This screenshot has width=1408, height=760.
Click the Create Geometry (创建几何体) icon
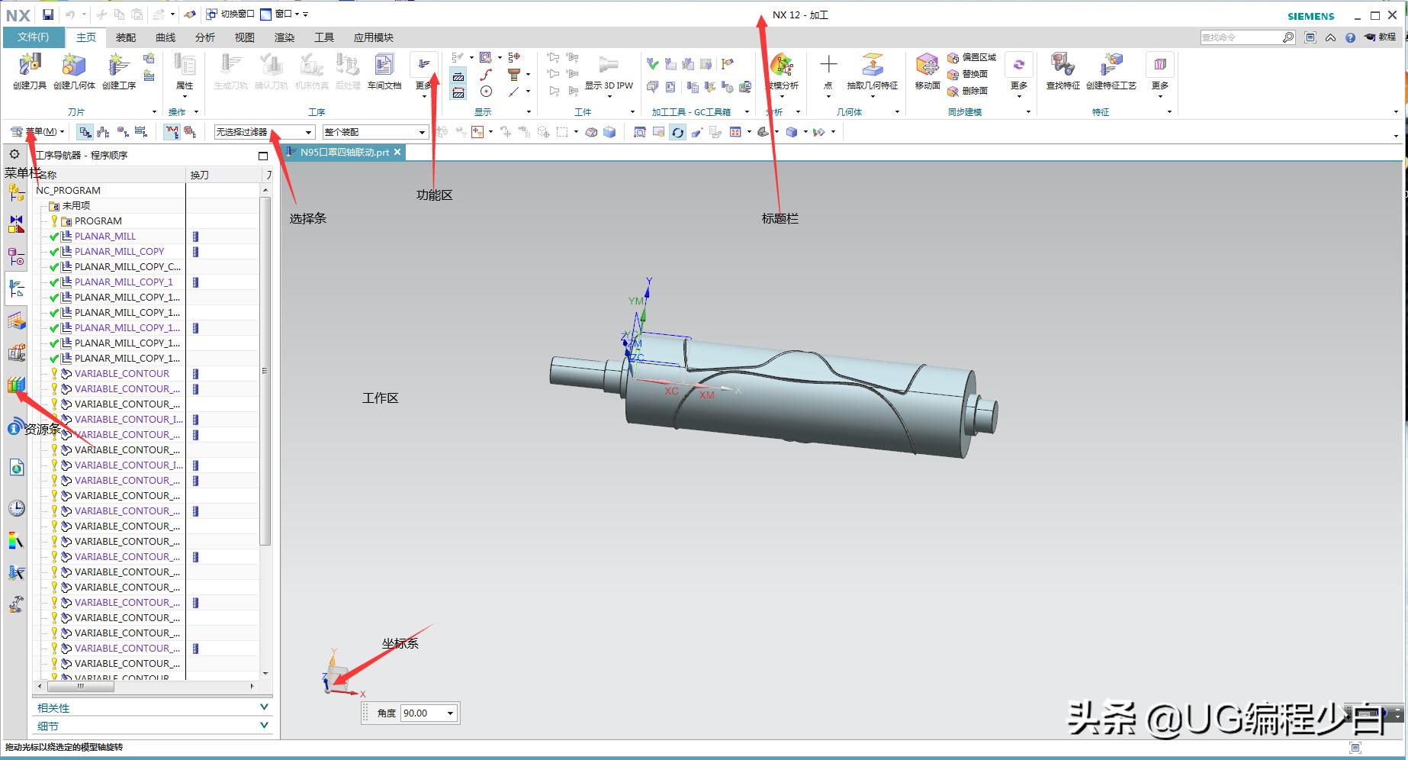coord(74,66)
